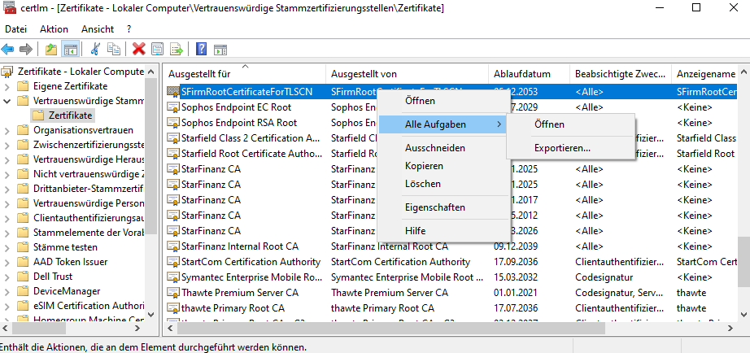Viewport: 750px width, 353px height.
Task: Click the certificate icon of Starfield Root Certificate Authority
Action: (x=172, y=154)
